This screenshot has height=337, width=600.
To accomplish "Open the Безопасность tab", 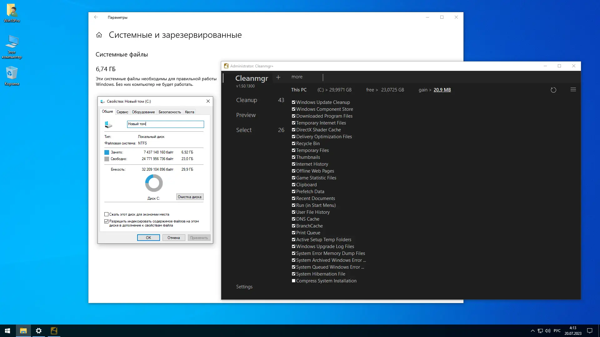I will [x=169, y=112].
